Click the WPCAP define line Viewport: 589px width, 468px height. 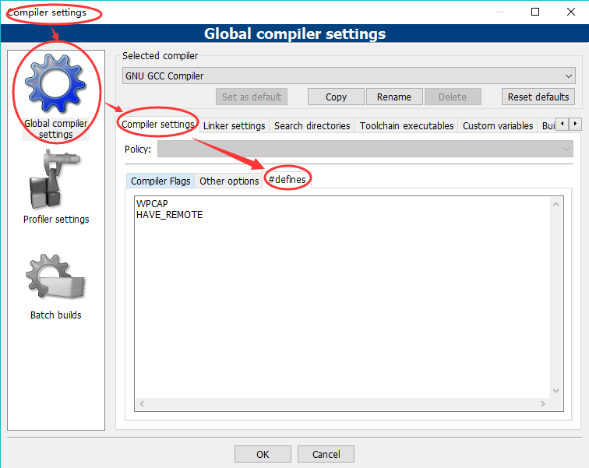pyautogui.click(x=152, y=203)
